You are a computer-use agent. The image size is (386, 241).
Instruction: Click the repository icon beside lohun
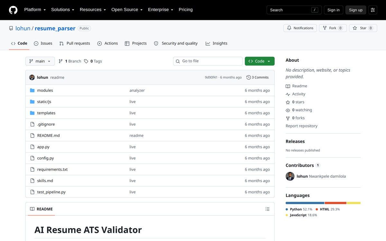pos(11,28)
